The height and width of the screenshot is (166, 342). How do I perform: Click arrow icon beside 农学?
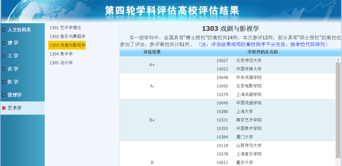coord(4,69)
